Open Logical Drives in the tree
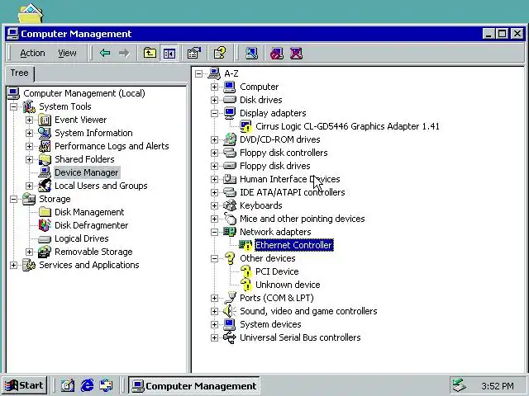This screenshot has width=529, height=396. click(x=81, y=238)
